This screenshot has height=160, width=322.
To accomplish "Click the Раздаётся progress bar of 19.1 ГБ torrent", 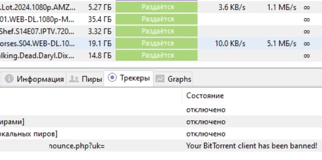I will pyautogui.click(x=157, y=44).
